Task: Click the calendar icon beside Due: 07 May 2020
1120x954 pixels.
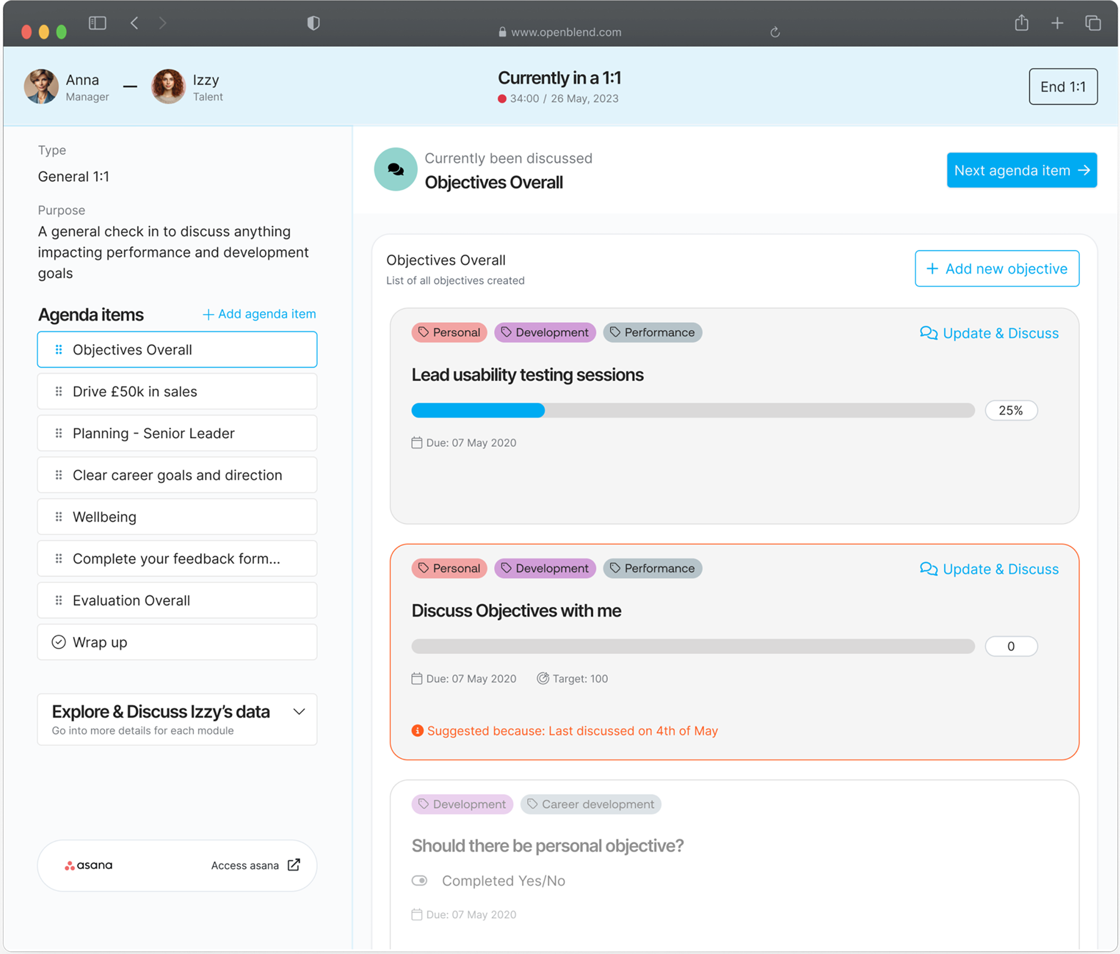Action: (416, 443)
